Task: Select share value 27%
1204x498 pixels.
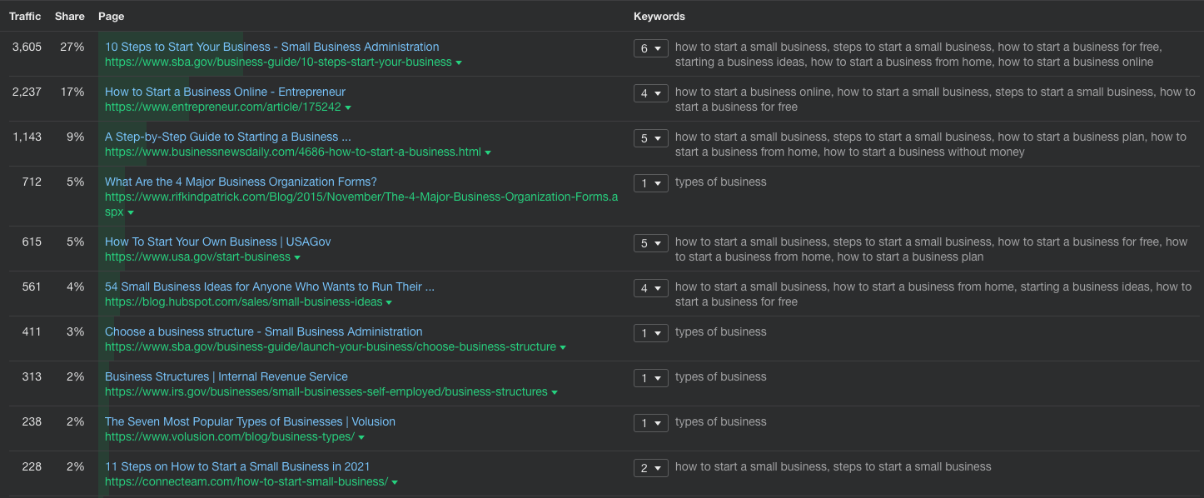Action: [72, 47]
